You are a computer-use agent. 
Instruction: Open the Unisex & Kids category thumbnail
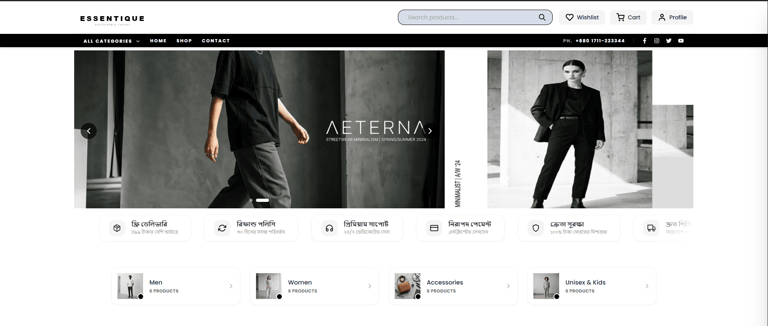coord(546,286)
